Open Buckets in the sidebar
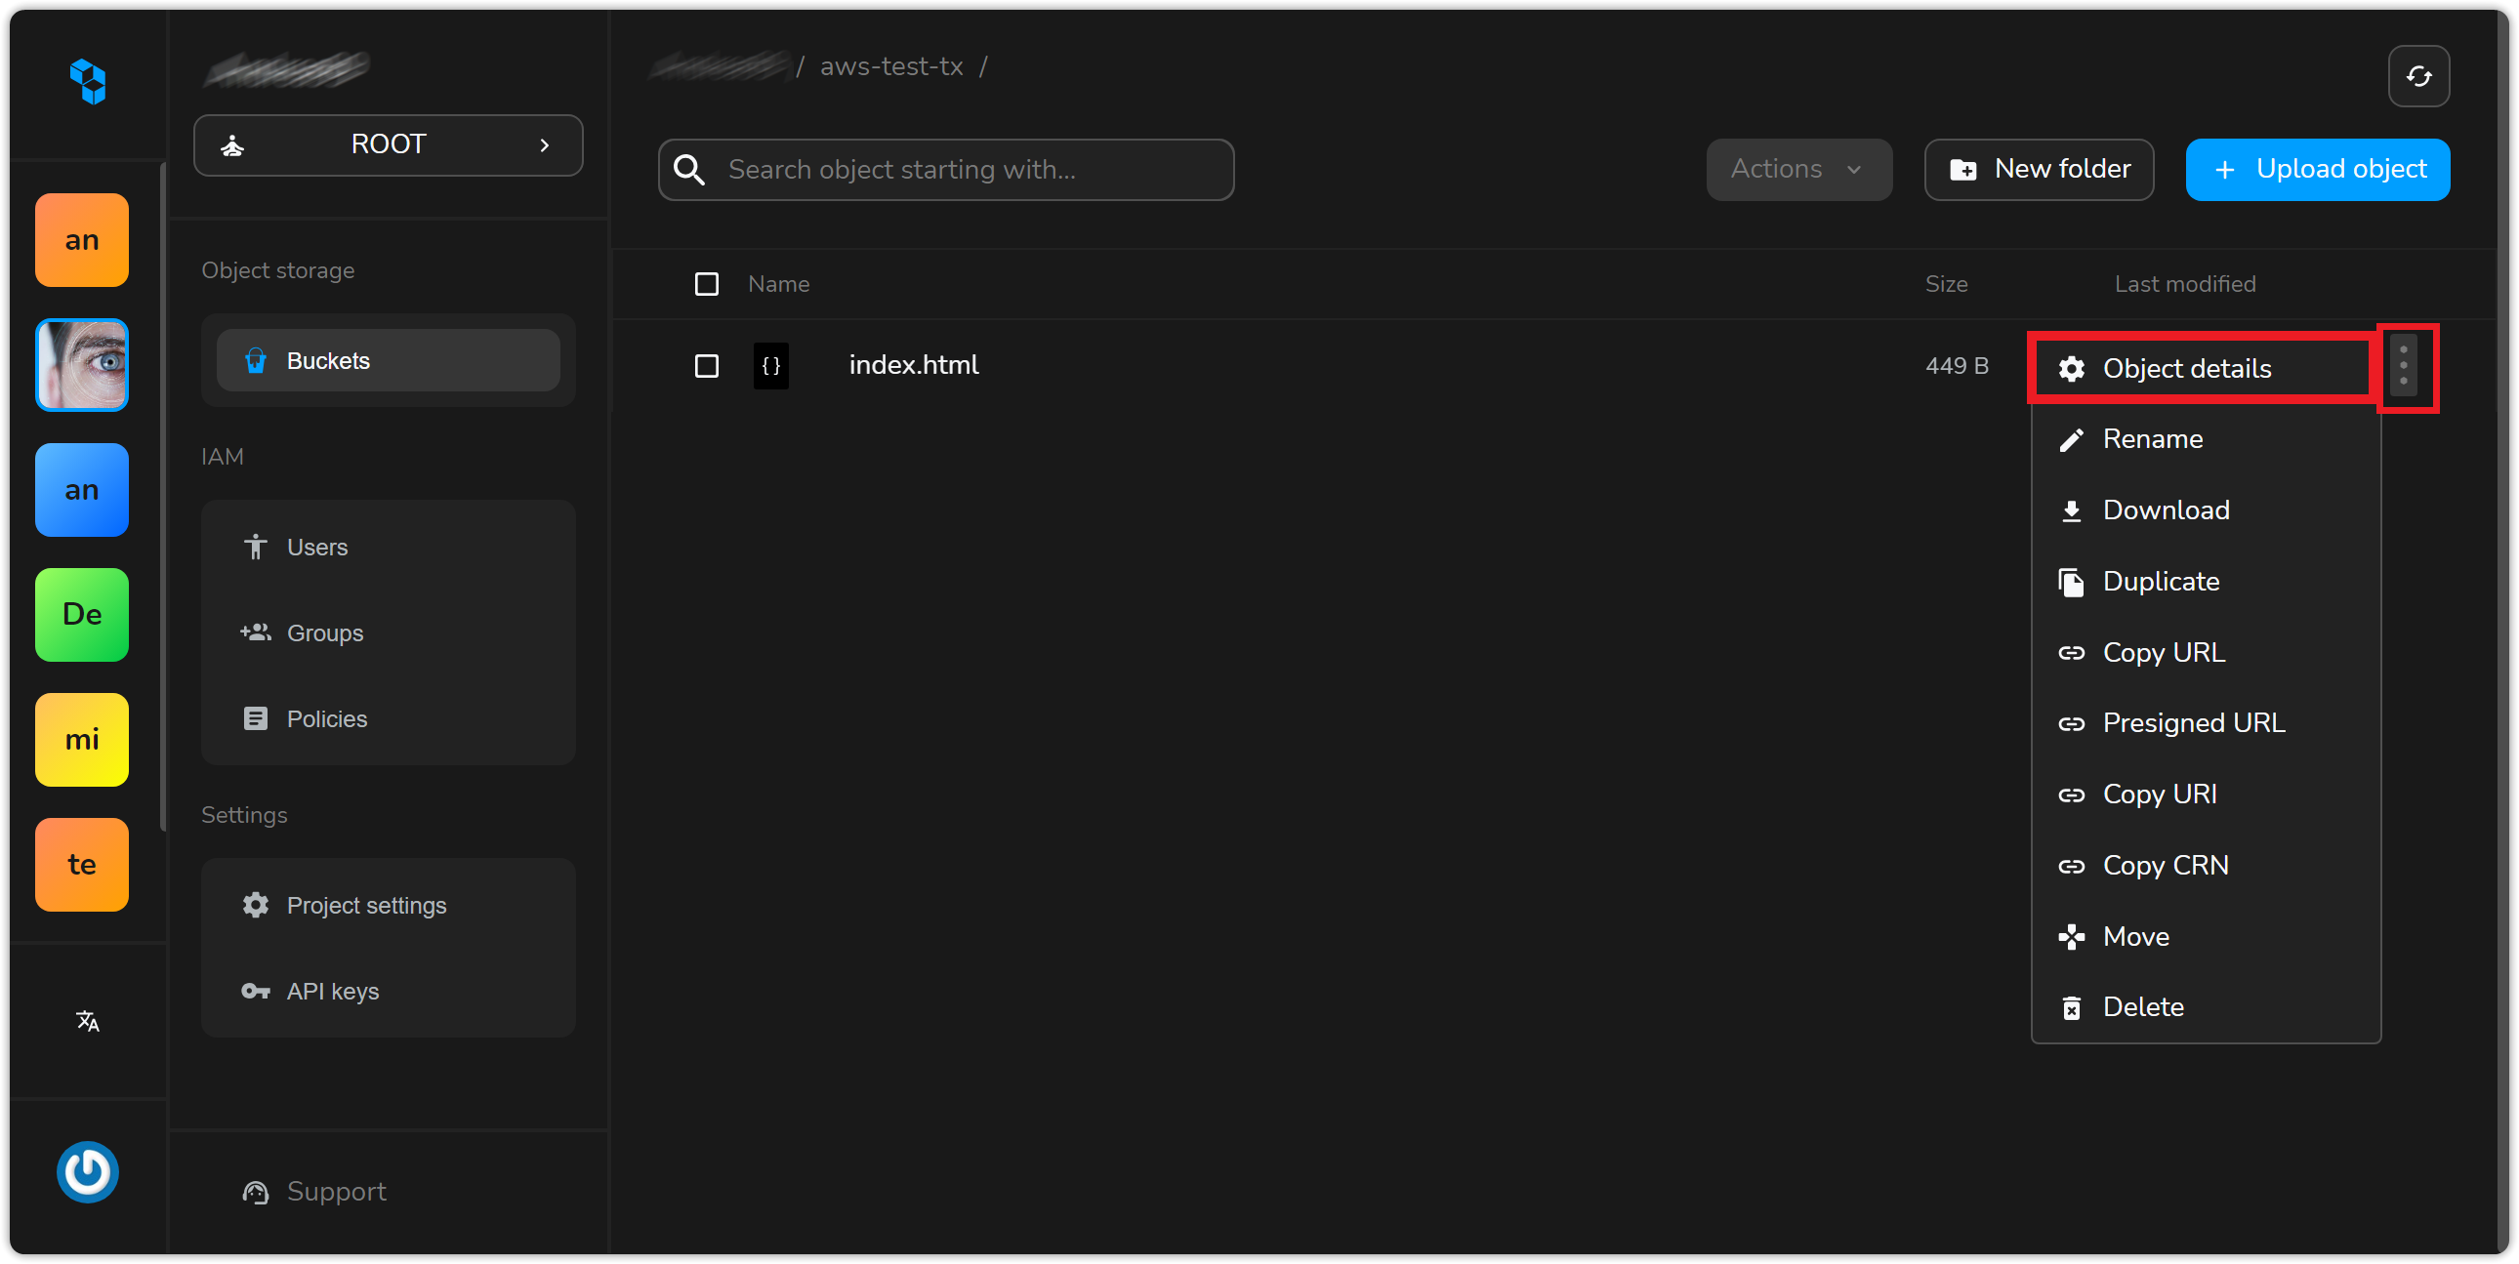Image resolution: width=2519 pixels, height=1264 pixels. (x=389, y=361)
